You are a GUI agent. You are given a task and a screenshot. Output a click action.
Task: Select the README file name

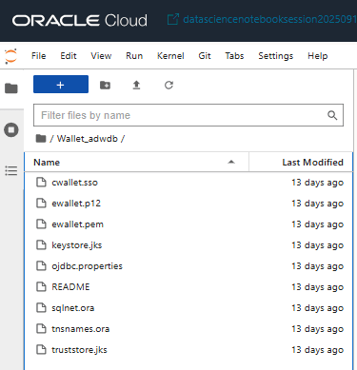pos(70,287)
